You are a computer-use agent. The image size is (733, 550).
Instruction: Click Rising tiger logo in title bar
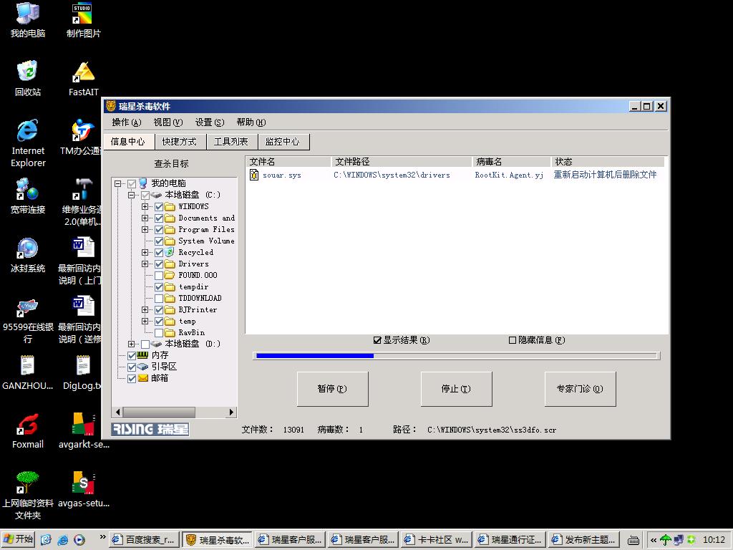point(111,106)
